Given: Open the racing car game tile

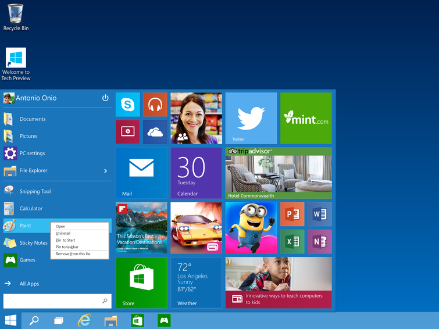Looking at the screenshot, I should pos(197,228).
